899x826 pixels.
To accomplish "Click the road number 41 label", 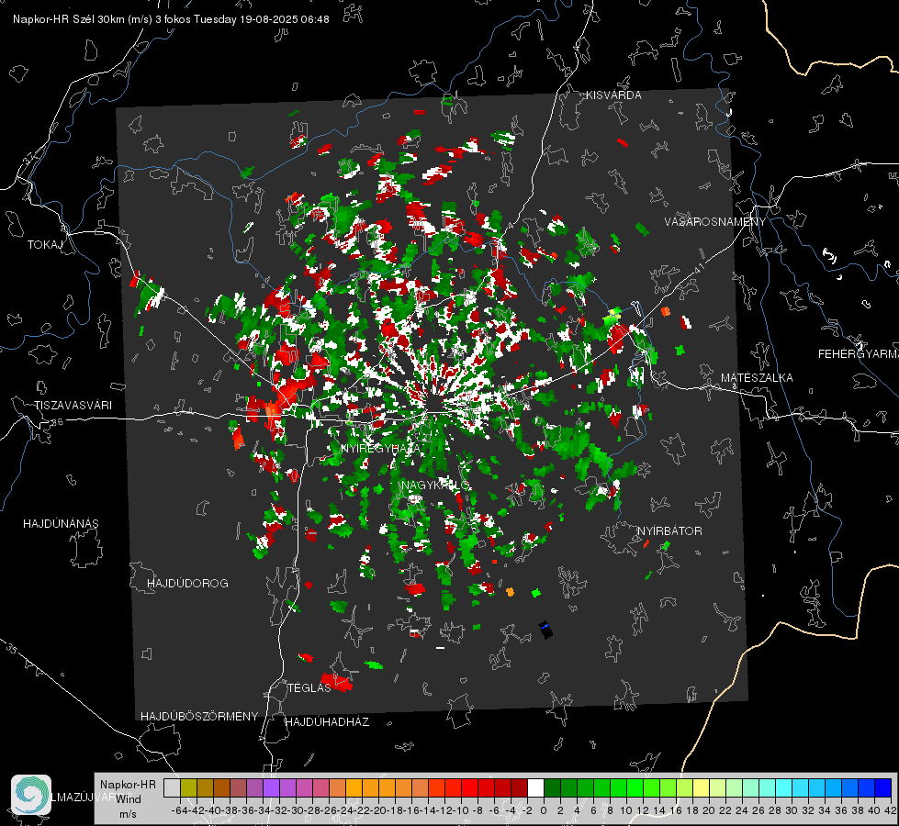I will (699, 268).
